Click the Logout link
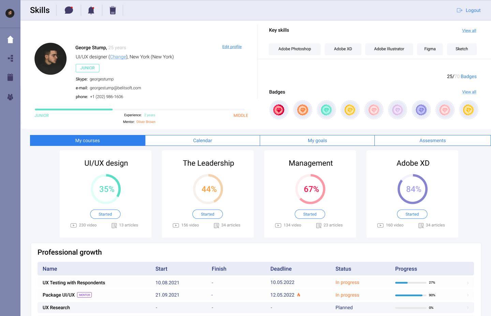The width and height of the screenshot is (491, 316). [473, 10]
